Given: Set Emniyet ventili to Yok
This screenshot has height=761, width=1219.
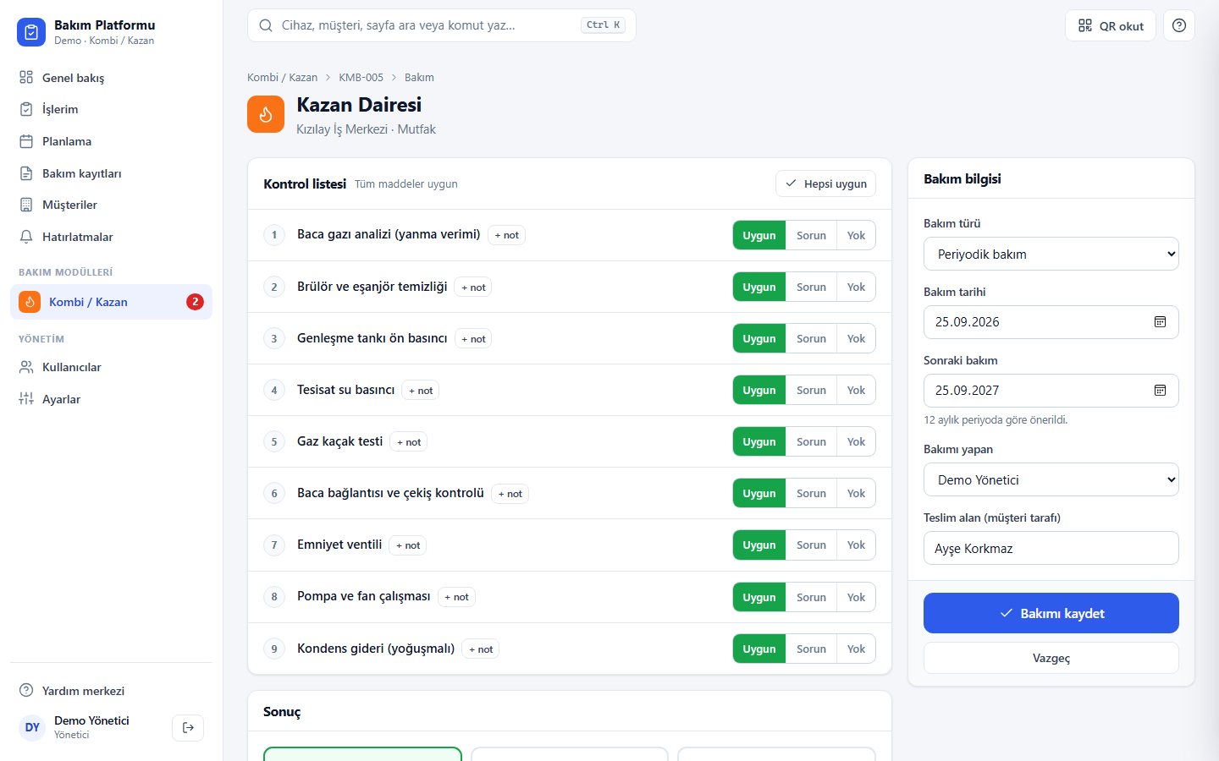Looking at the screenshot, I should tap(856, 545).
